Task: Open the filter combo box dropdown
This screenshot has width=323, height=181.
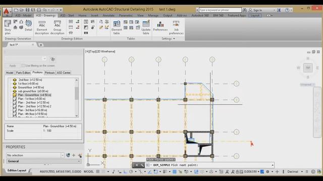Action: (45, 59)
